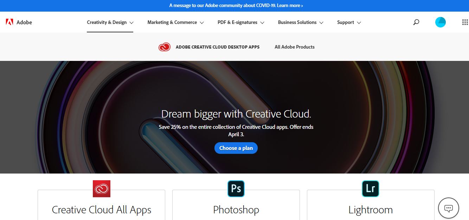This screenshot has width=469, height=220.
Task: Open the app switcher grid icon
Action: point(465,22)
